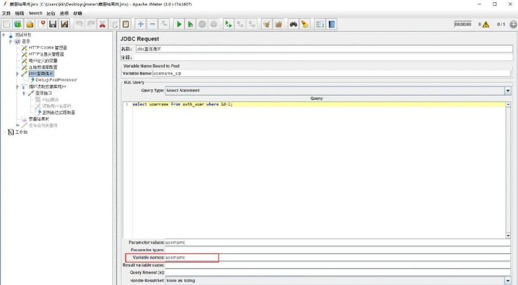
Task: Click the Variable Name pool field
Action: [x=332, y=74]
